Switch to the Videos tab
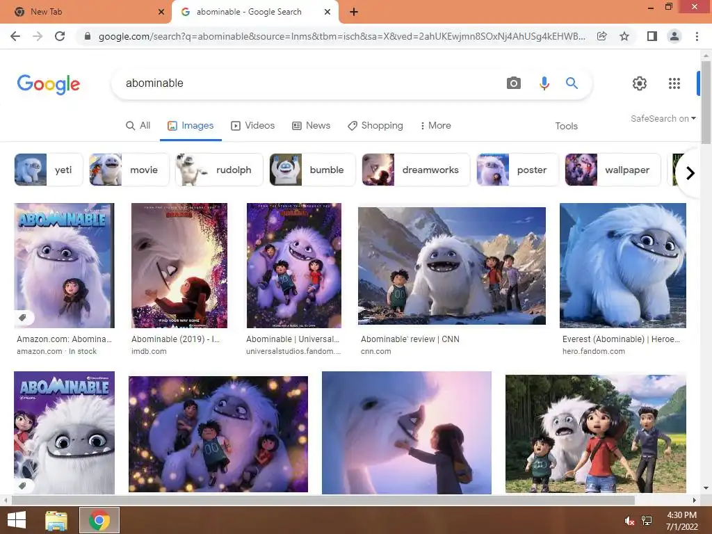Image resolution: width=712 pixels, height=534 pixels. pyautogui.click(x=253, y=126)
